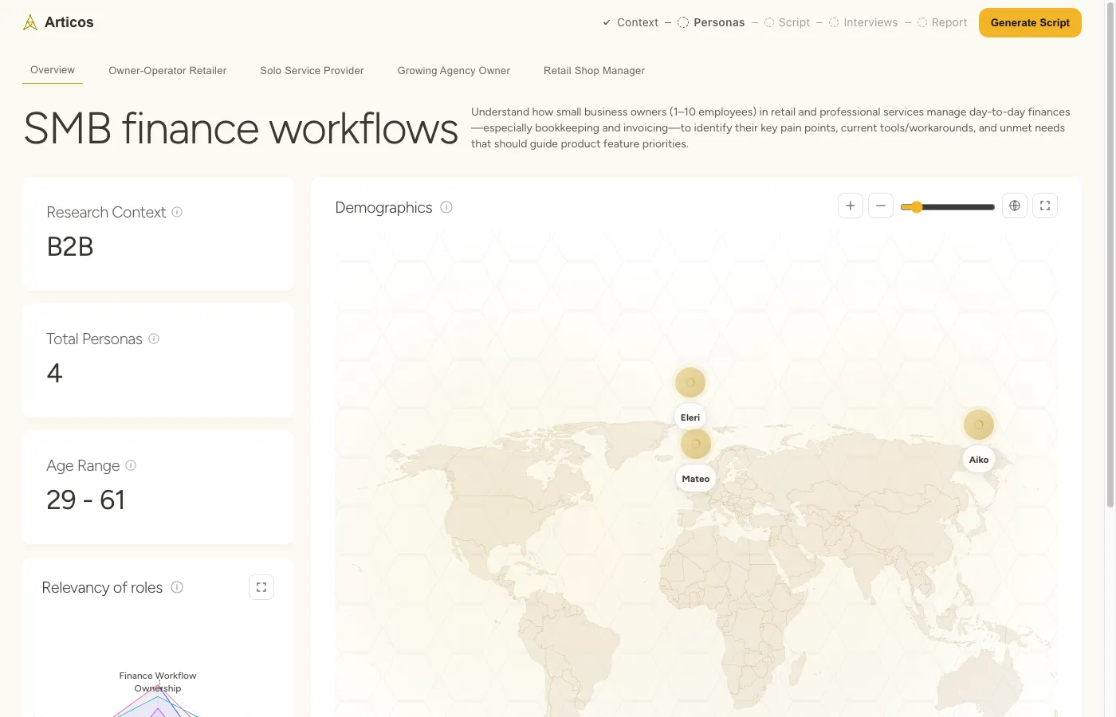Screen dimensions: 1116x717
Task: Click the map marker above Eleri
Action: pos(690,382)
